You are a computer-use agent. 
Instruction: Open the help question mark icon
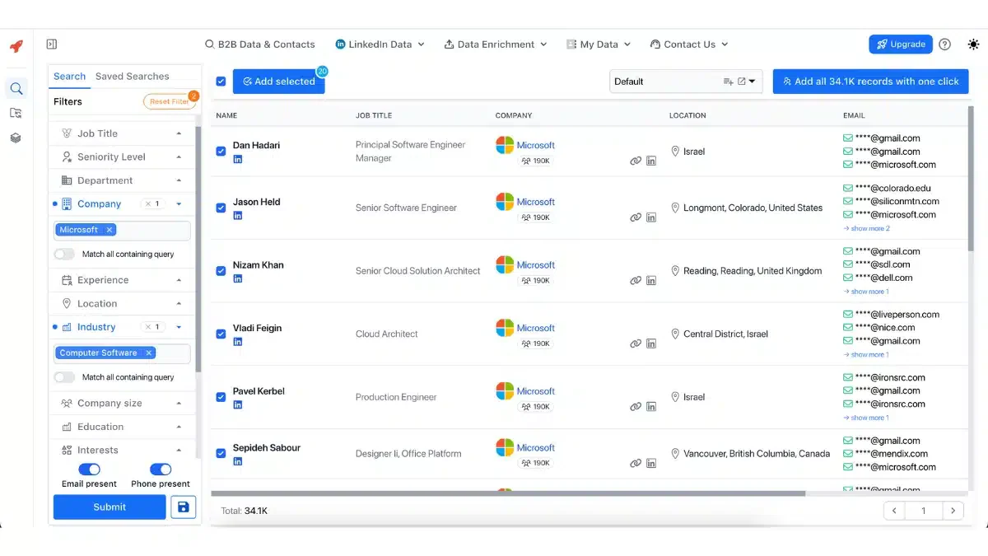click(x=944, y=44)
